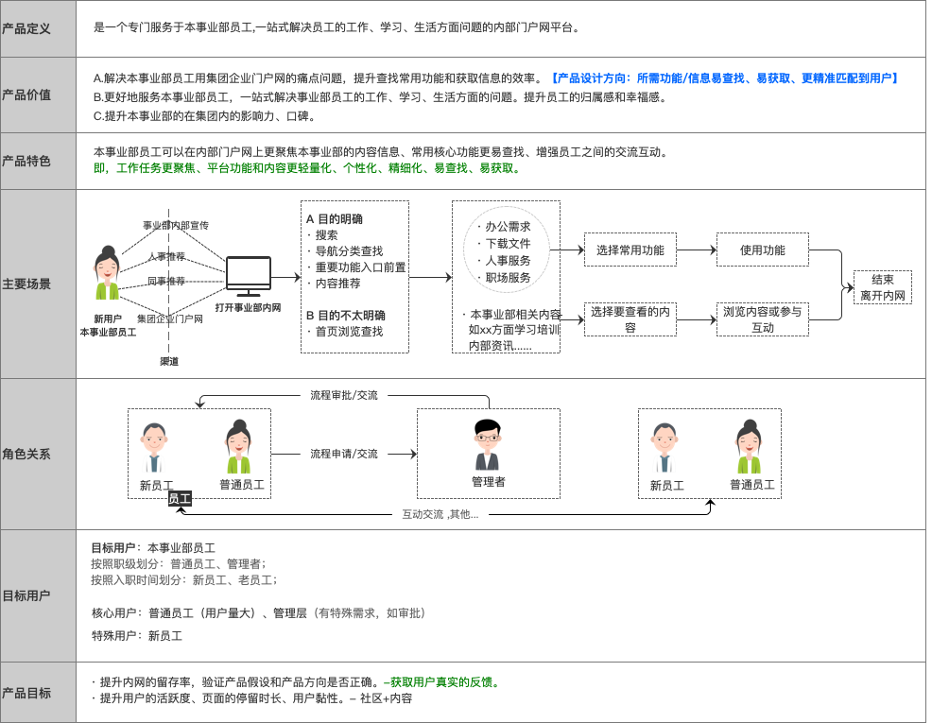Screen dimensions: 932x723
Task: Click the 流程审批/交流 arrow label
Action: tap(344, 395)
